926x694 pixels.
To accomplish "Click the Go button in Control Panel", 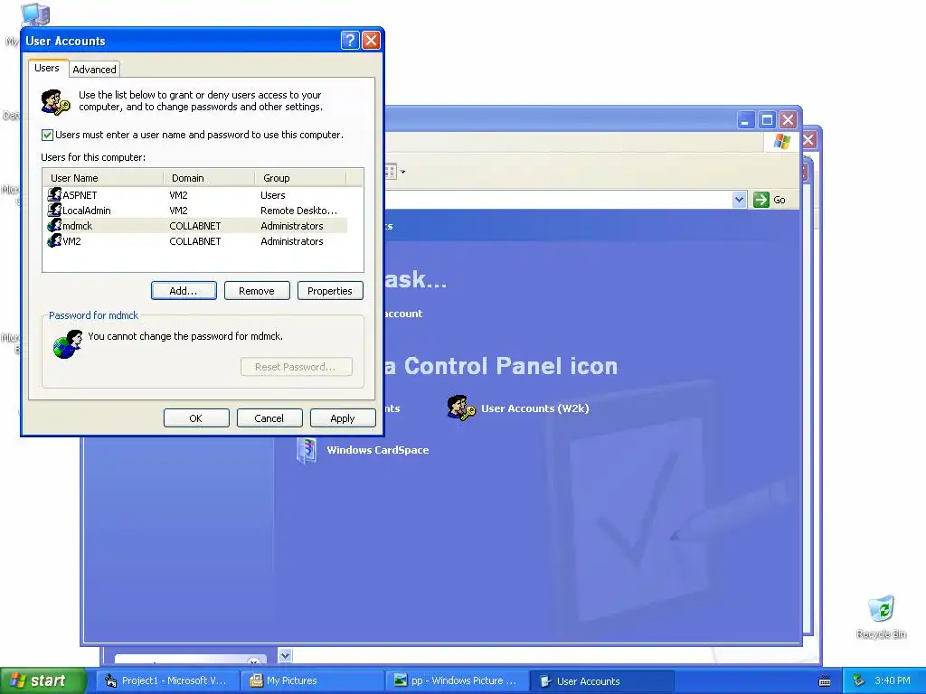I will (x=770, y=200).
